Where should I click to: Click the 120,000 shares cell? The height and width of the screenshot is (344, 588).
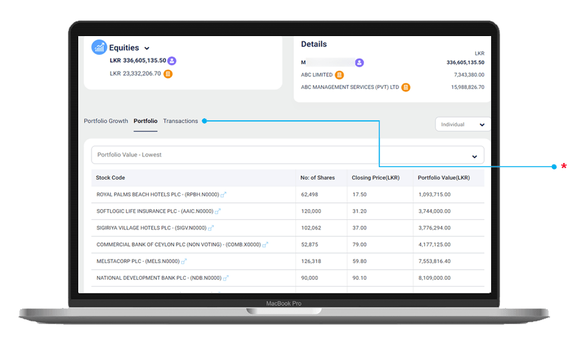click(311, 211)
